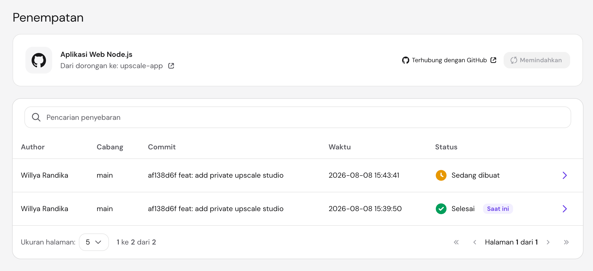Click the Commit column header
The image size is (593, 271).
[162, 147]
